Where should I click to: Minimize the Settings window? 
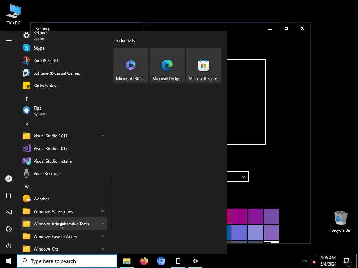pyautogui.click(x=270, y=29)
